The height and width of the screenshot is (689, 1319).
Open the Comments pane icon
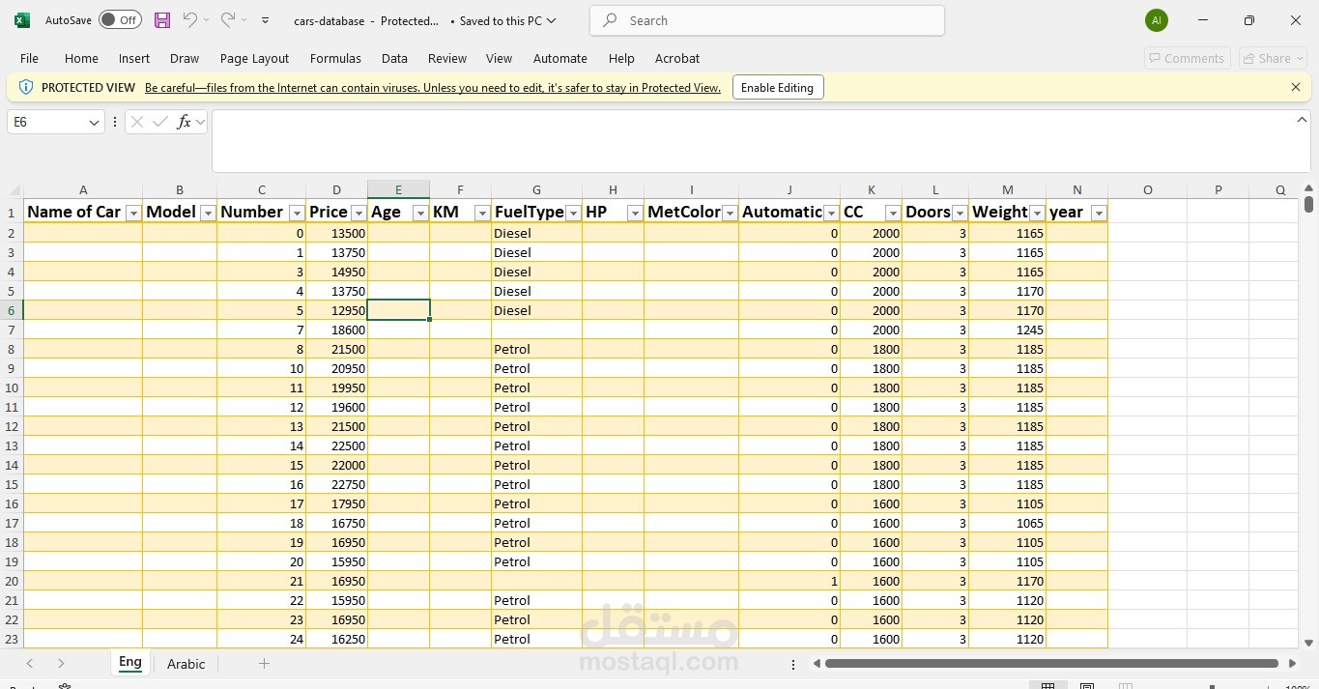point(1187,58)
